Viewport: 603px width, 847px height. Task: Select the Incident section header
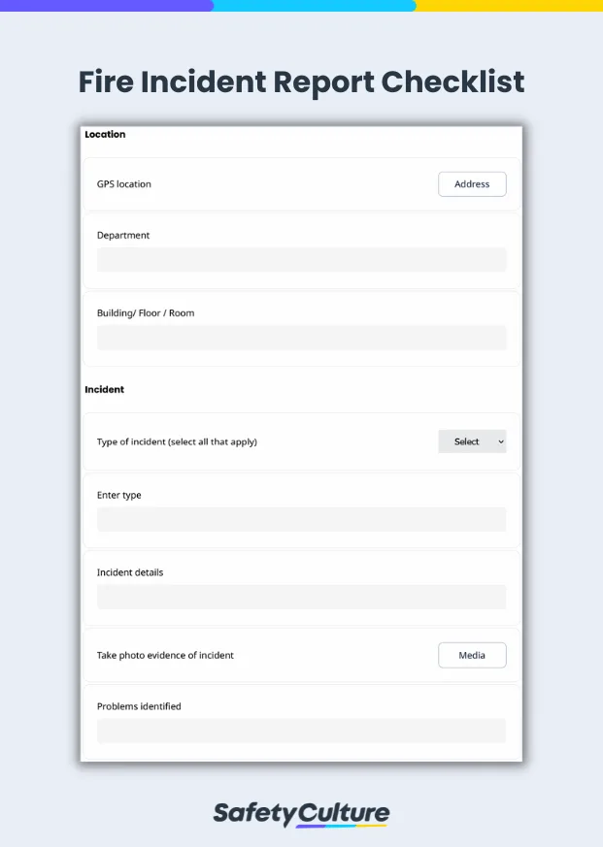click(104, 389)
